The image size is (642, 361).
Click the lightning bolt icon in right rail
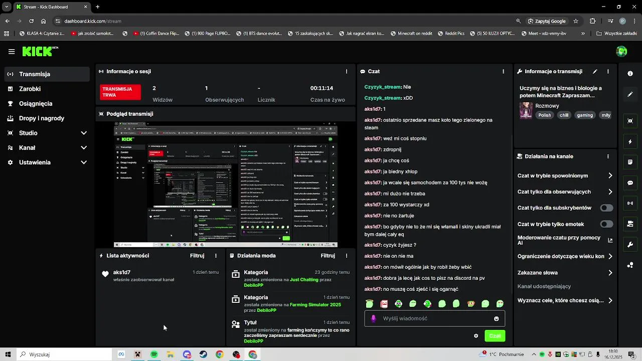pos(630,142)
